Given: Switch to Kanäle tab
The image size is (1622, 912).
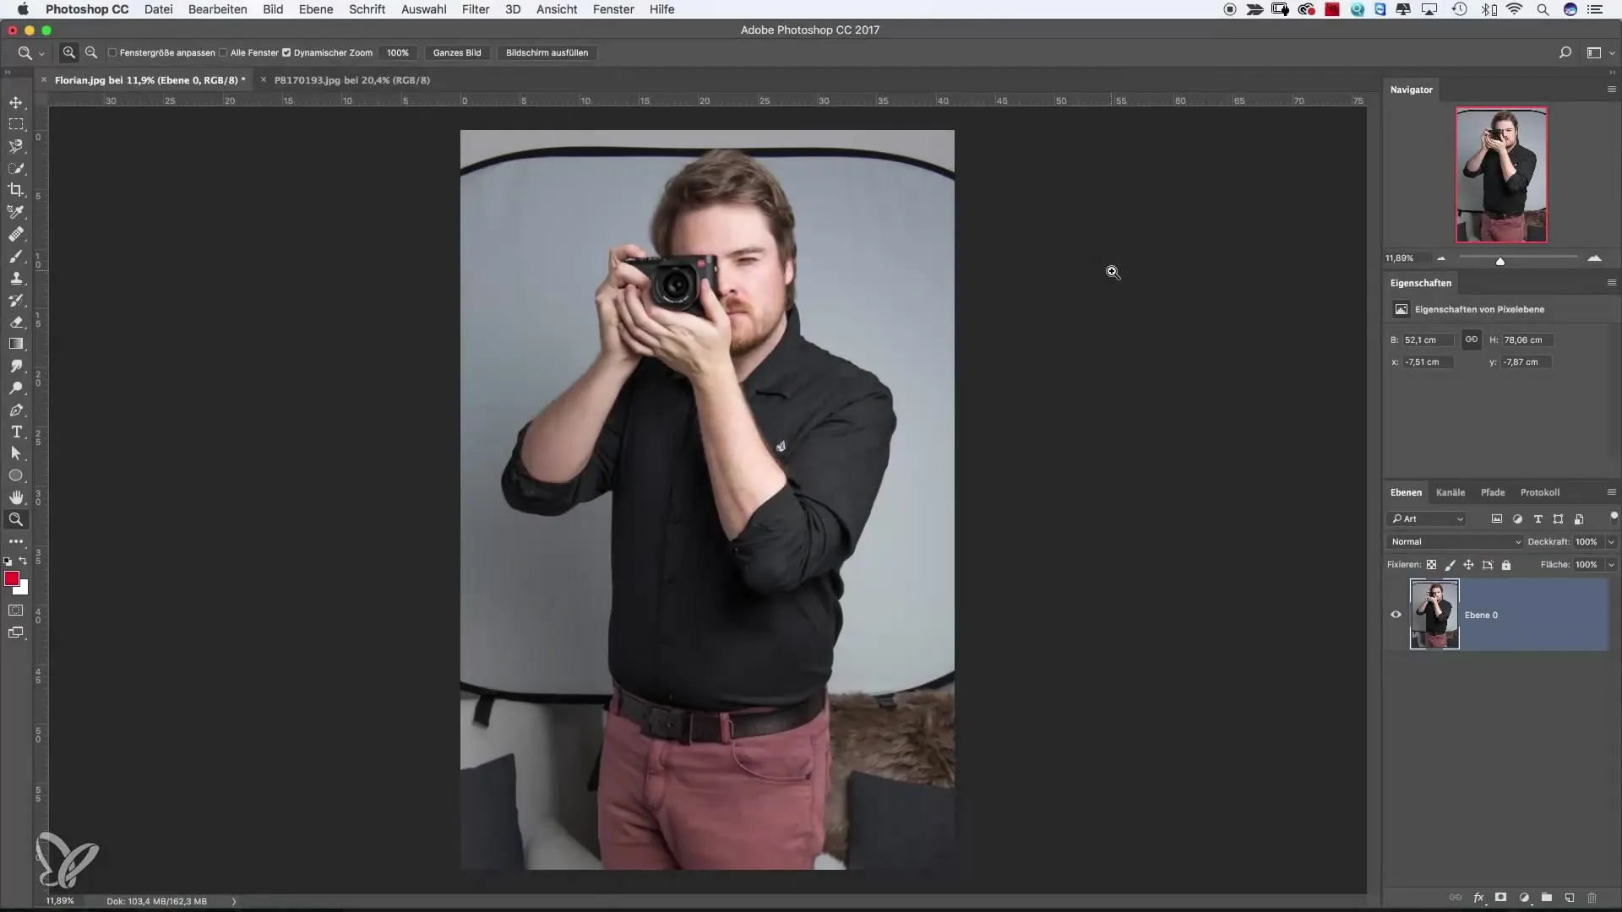Looking at the screenshot, I should pyautogui.click(x=1451, y=492).
